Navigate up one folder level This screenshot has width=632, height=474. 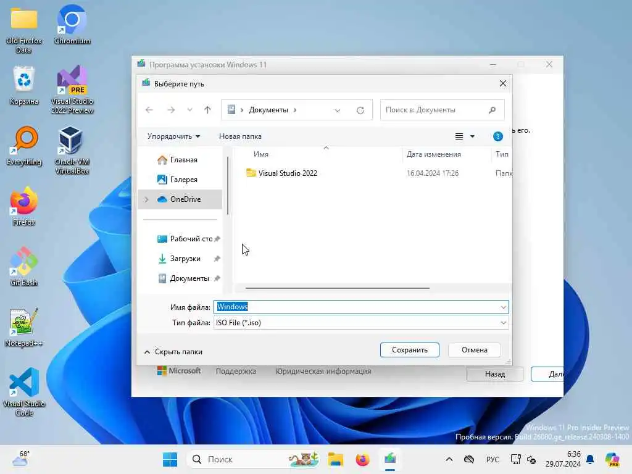(207, 110)
